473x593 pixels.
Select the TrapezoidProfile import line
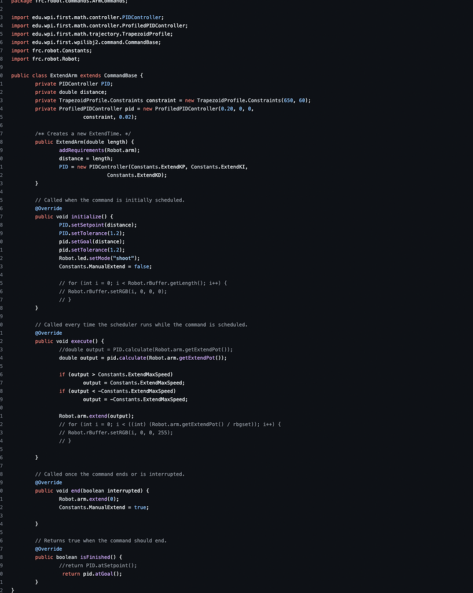click(x=92, y=34)
